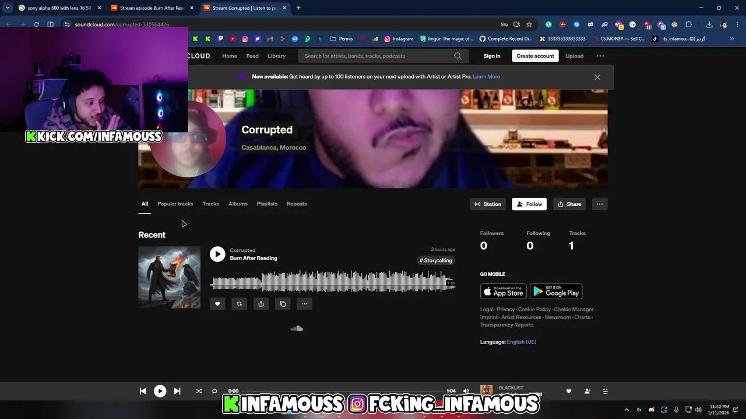Bookmark this page with star icon
The width and height of the screenshot is (746, 419).
[529, 24]
